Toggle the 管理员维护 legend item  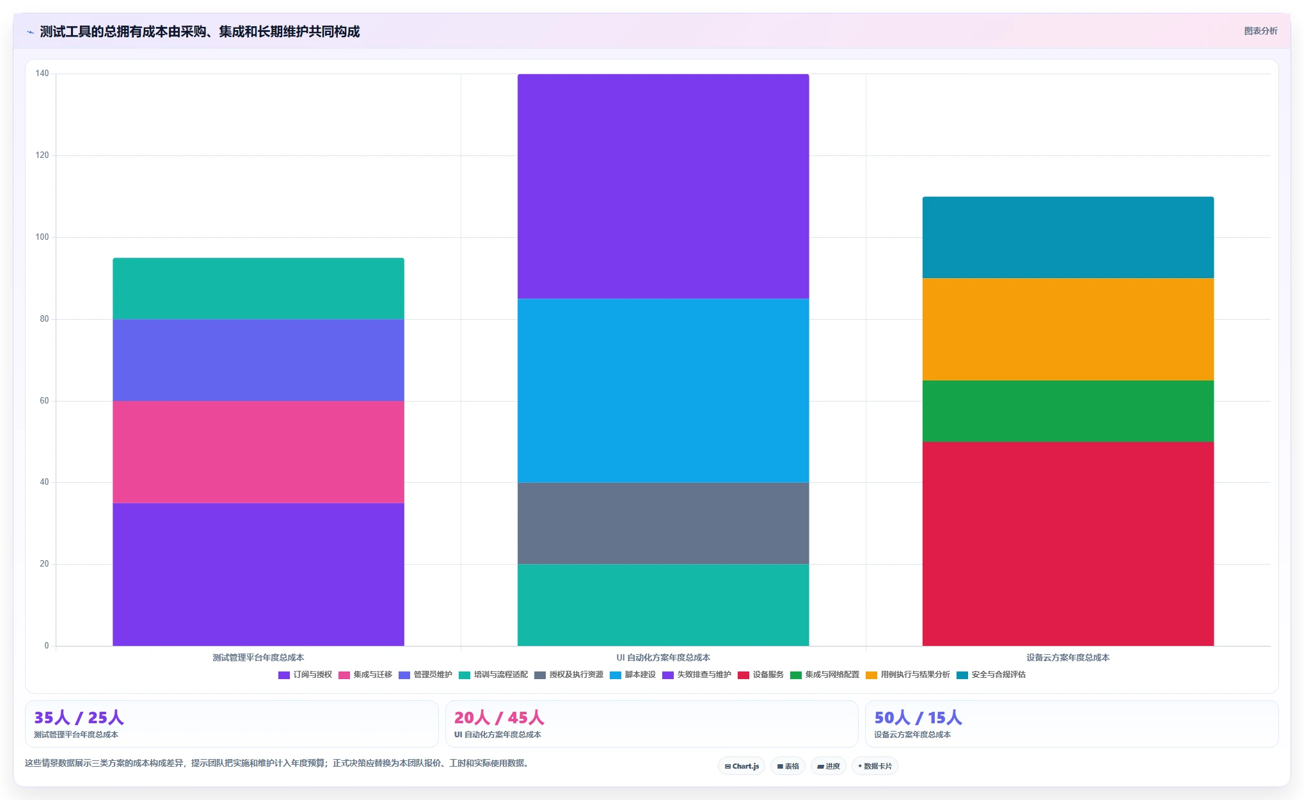coord(425,675)
